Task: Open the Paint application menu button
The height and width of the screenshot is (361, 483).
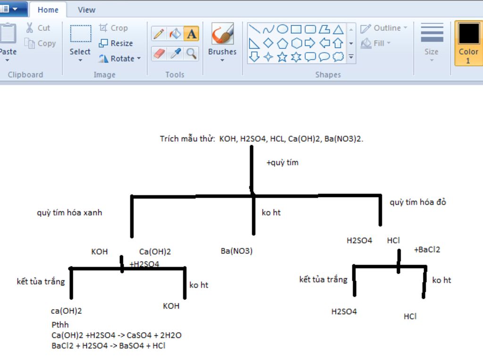Action: [13, 9]
